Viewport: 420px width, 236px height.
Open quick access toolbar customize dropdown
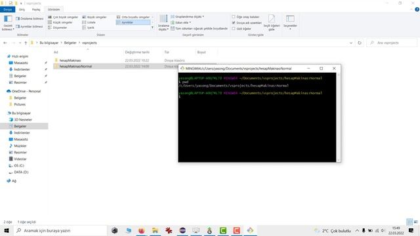[x=21, y=3]
